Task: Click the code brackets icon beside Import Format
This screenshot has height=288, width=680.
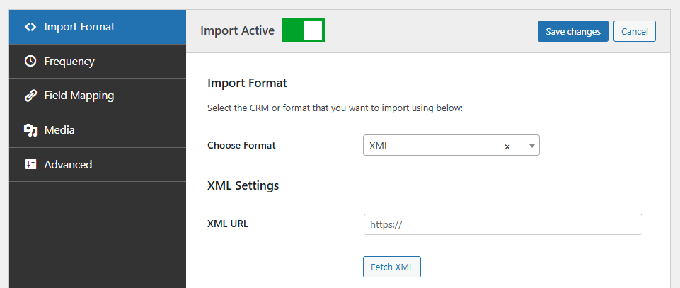Action: [x=30, y=27]
